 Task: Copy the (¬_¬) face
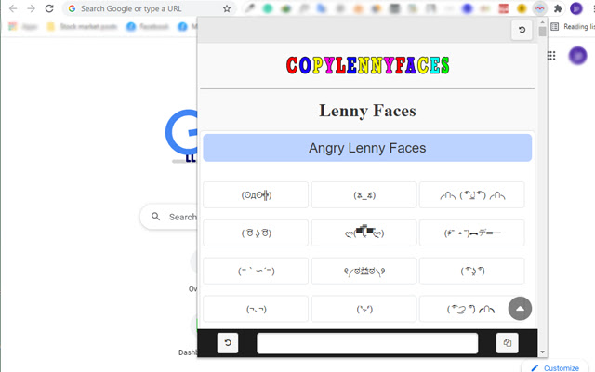tap(256, 309)
